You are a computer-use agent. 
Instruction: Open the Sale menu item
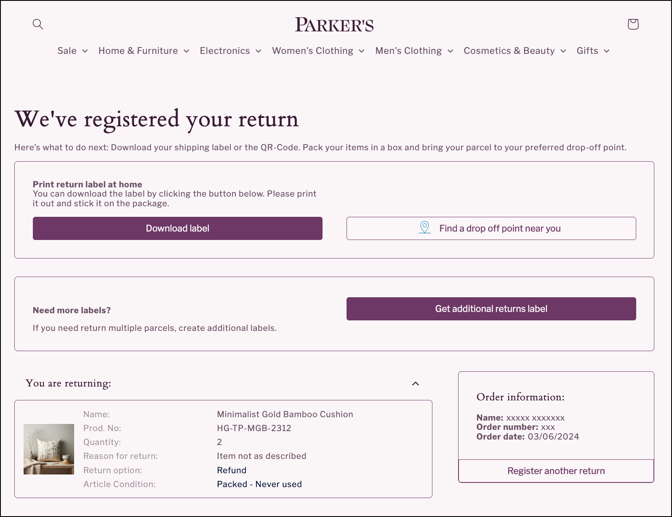coord(67,51)
